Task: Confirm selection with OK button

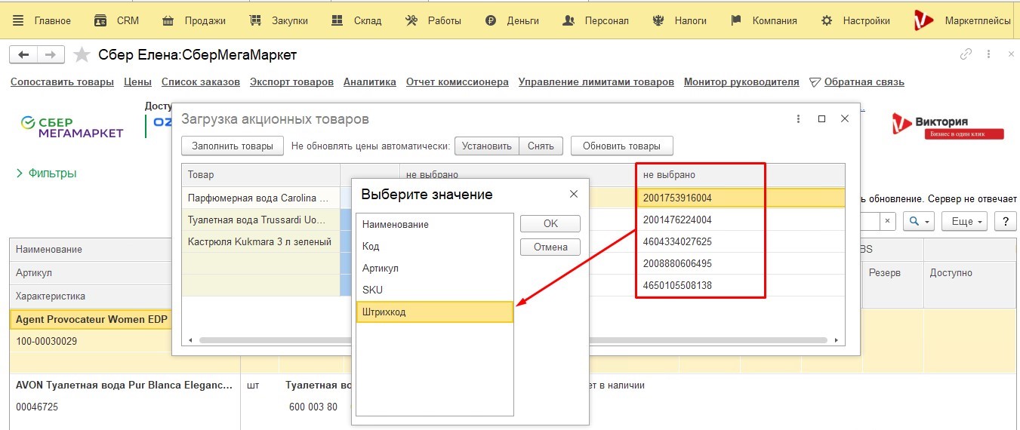Action: (x=550, y=223)
